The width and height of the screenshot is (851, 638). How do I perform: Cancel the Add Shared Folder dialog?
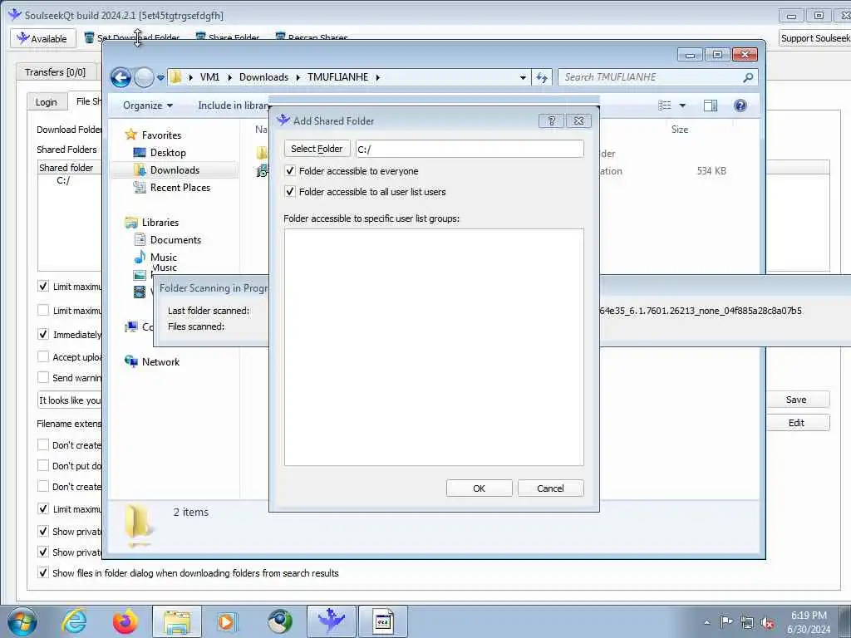[551, 488]
